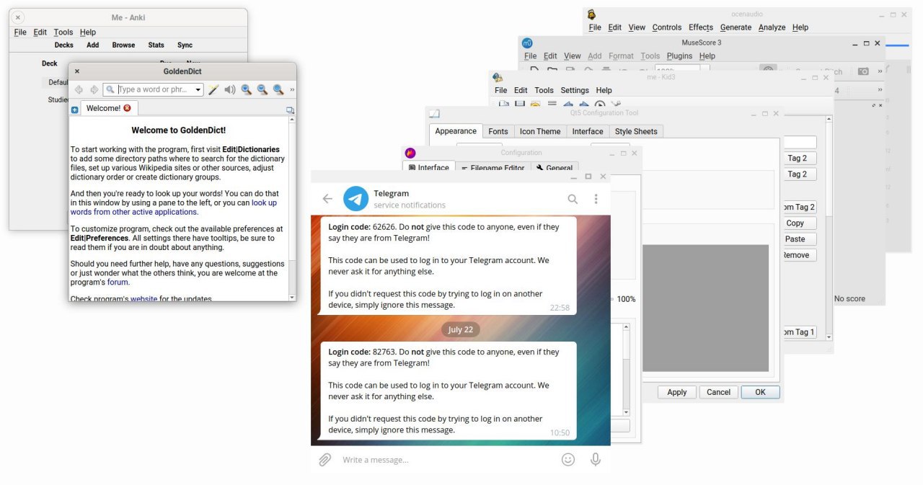This screenshot has width=923, height=485.
Task: Attach a file with the paperclip icon
Action: [325, 460]
